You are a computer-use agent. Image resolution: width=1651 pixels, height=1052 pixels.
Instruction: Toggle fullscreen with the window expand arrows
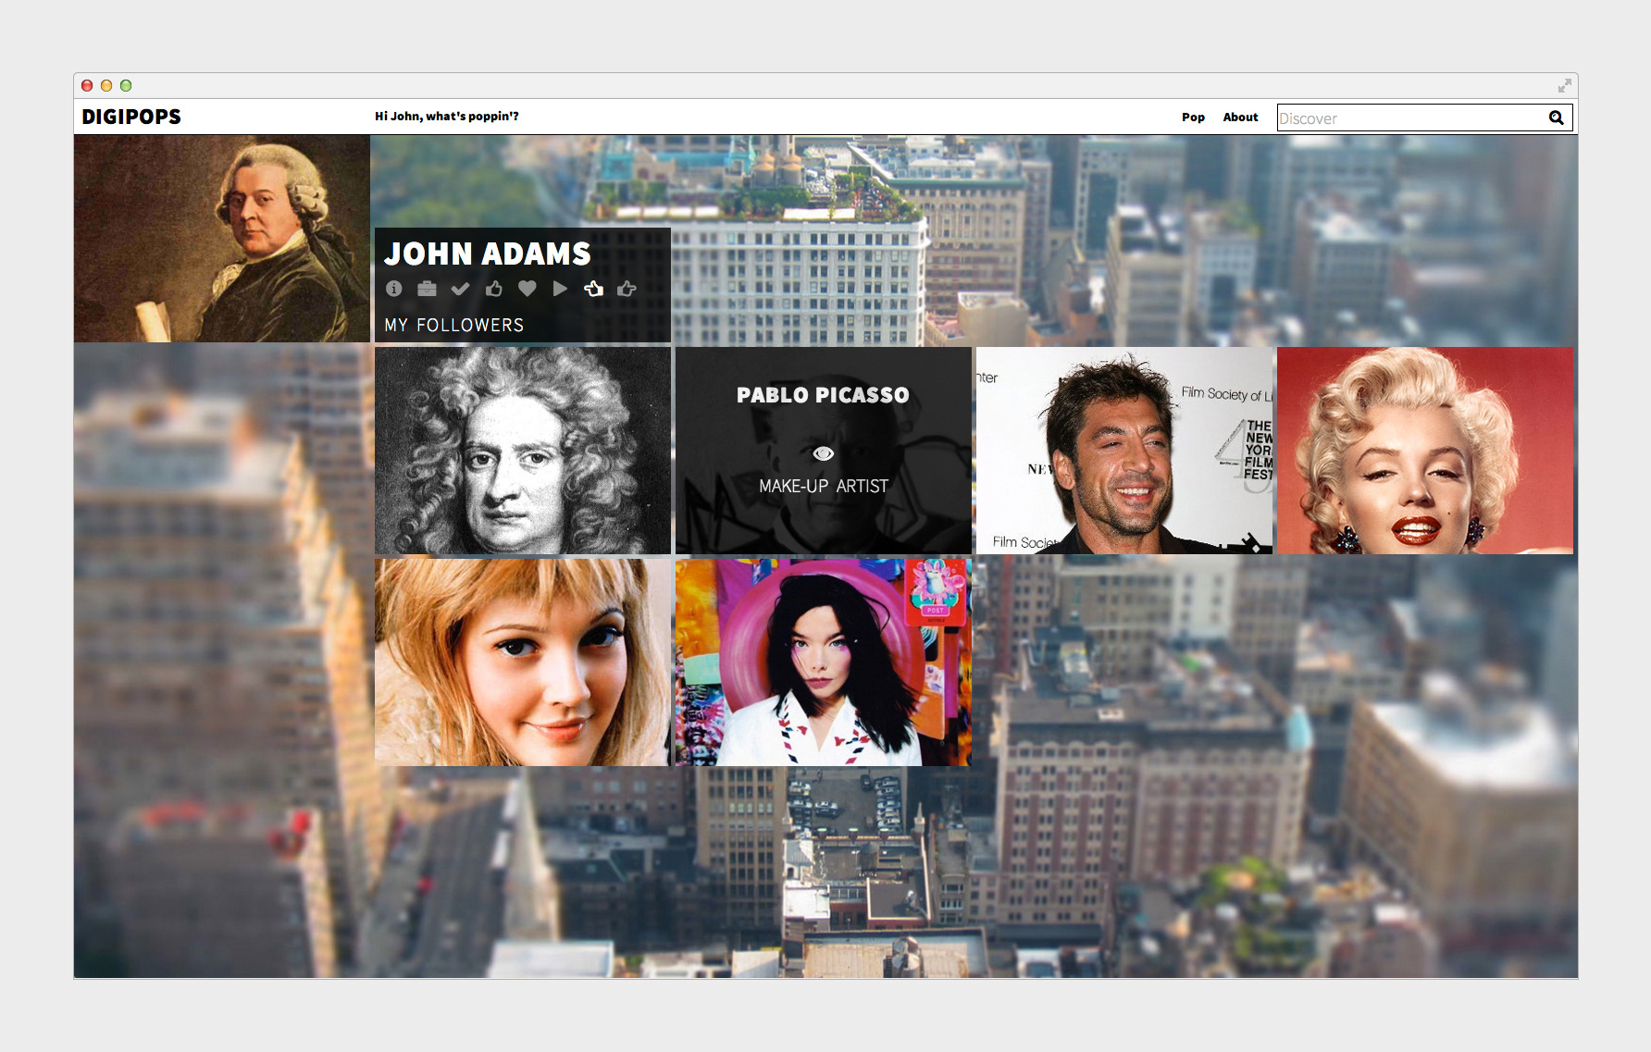coord(1564,85)
